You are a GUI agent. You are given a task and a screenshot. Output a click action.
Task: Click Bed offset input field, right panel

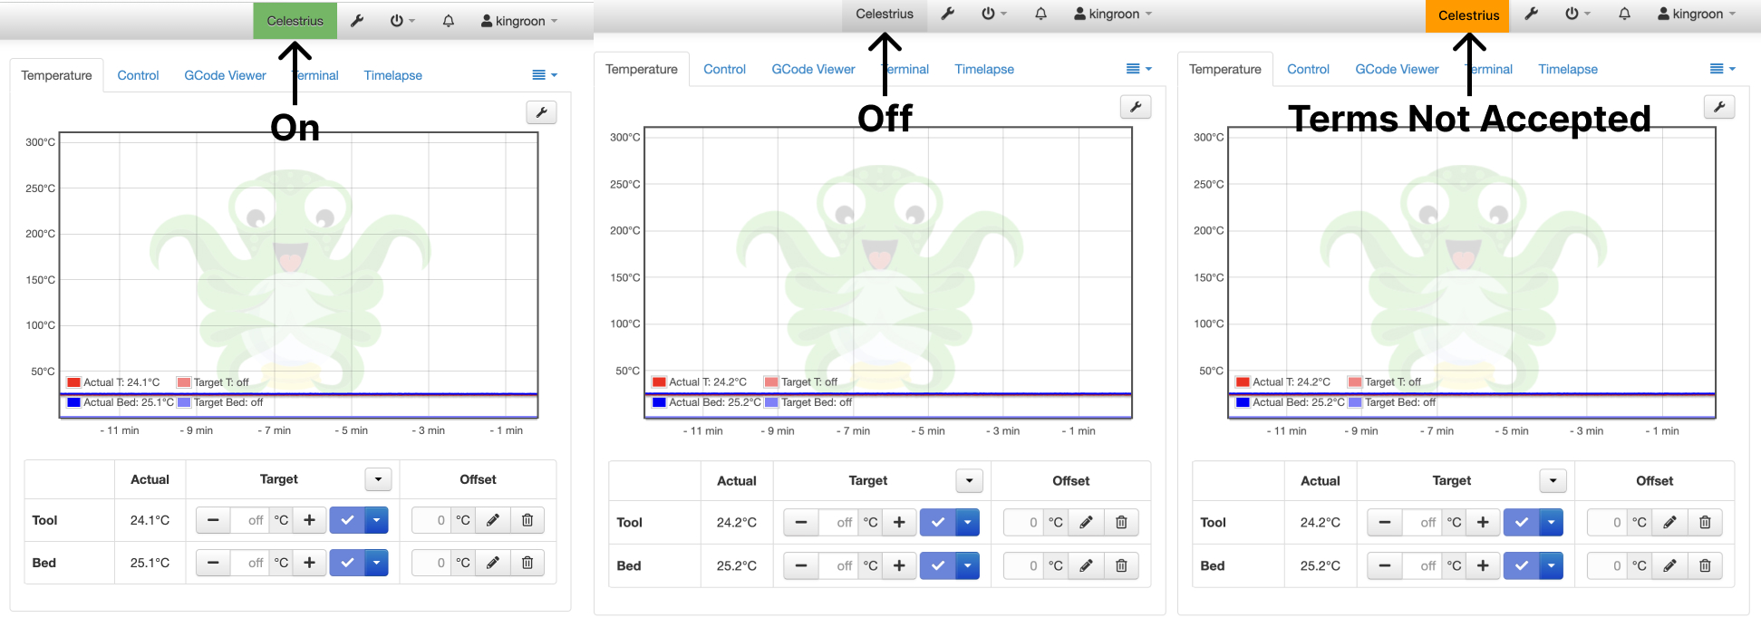pyautogui.click(x=1607, y=565)
